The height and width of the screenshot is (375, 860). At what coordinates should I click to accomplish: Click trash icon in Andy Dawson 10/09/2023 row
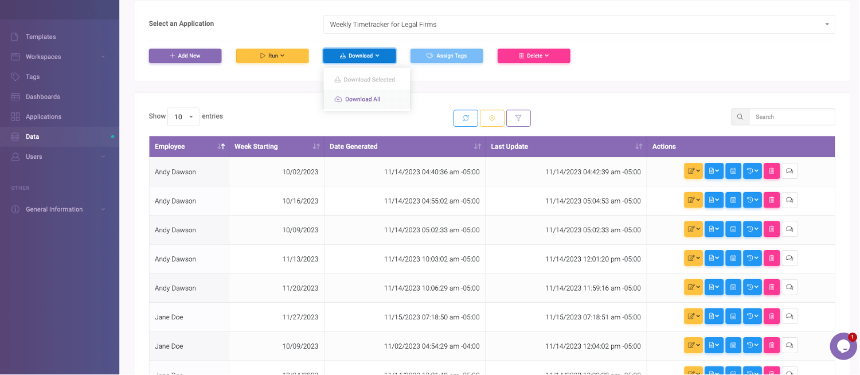(x=772, y=229)
